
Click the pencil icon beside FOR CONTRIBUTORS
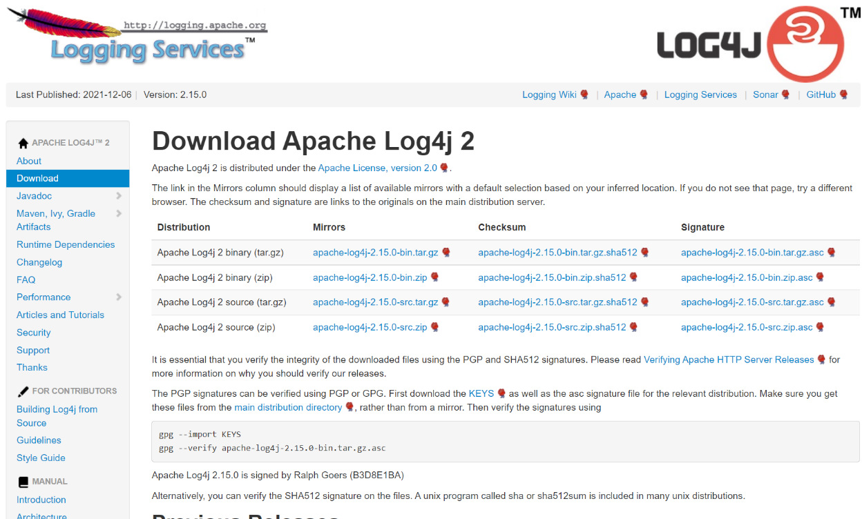[23, 391]
